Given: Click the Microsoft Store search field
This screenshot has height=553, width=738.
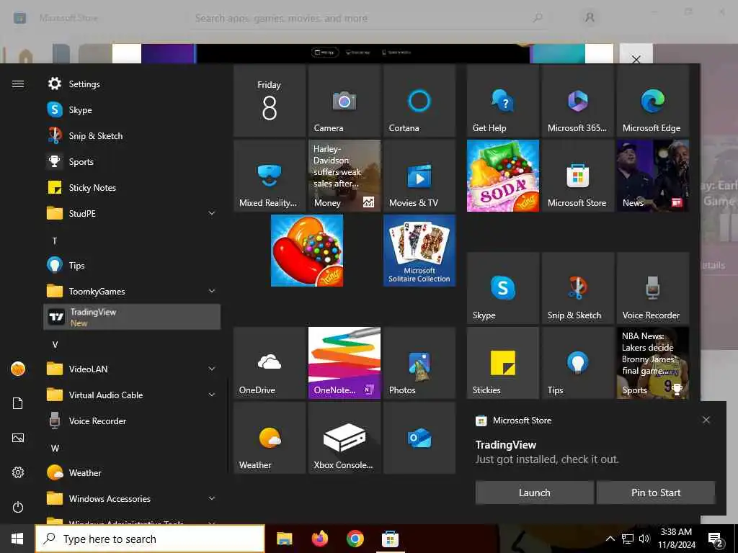Looking at the screenshot, I should click(368, 18).
